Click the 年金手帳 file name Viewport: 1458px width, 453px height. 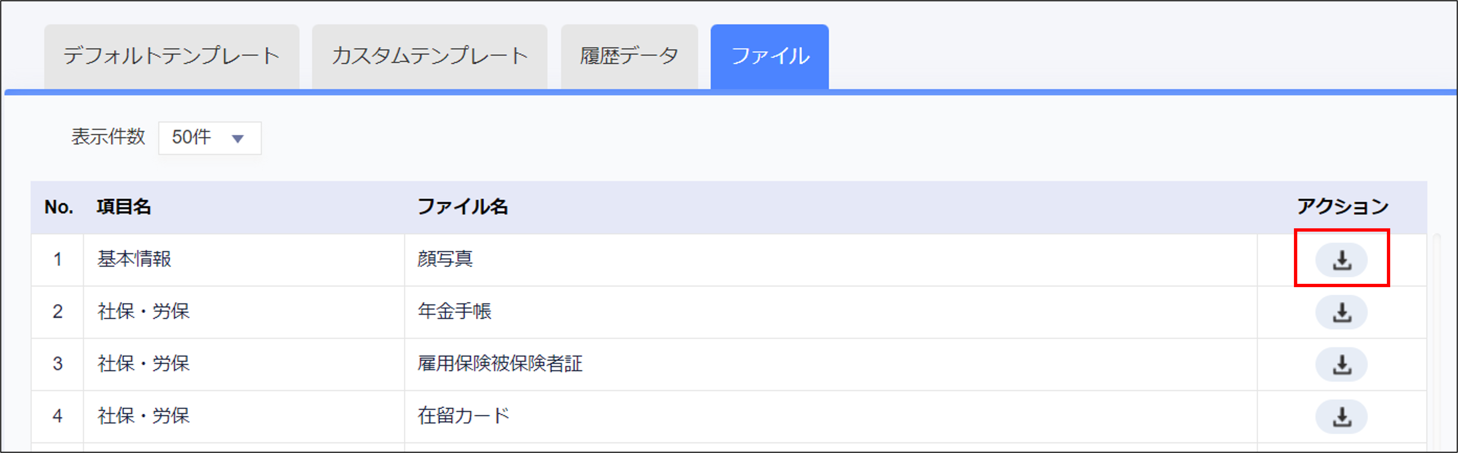(x=454, y=312)
